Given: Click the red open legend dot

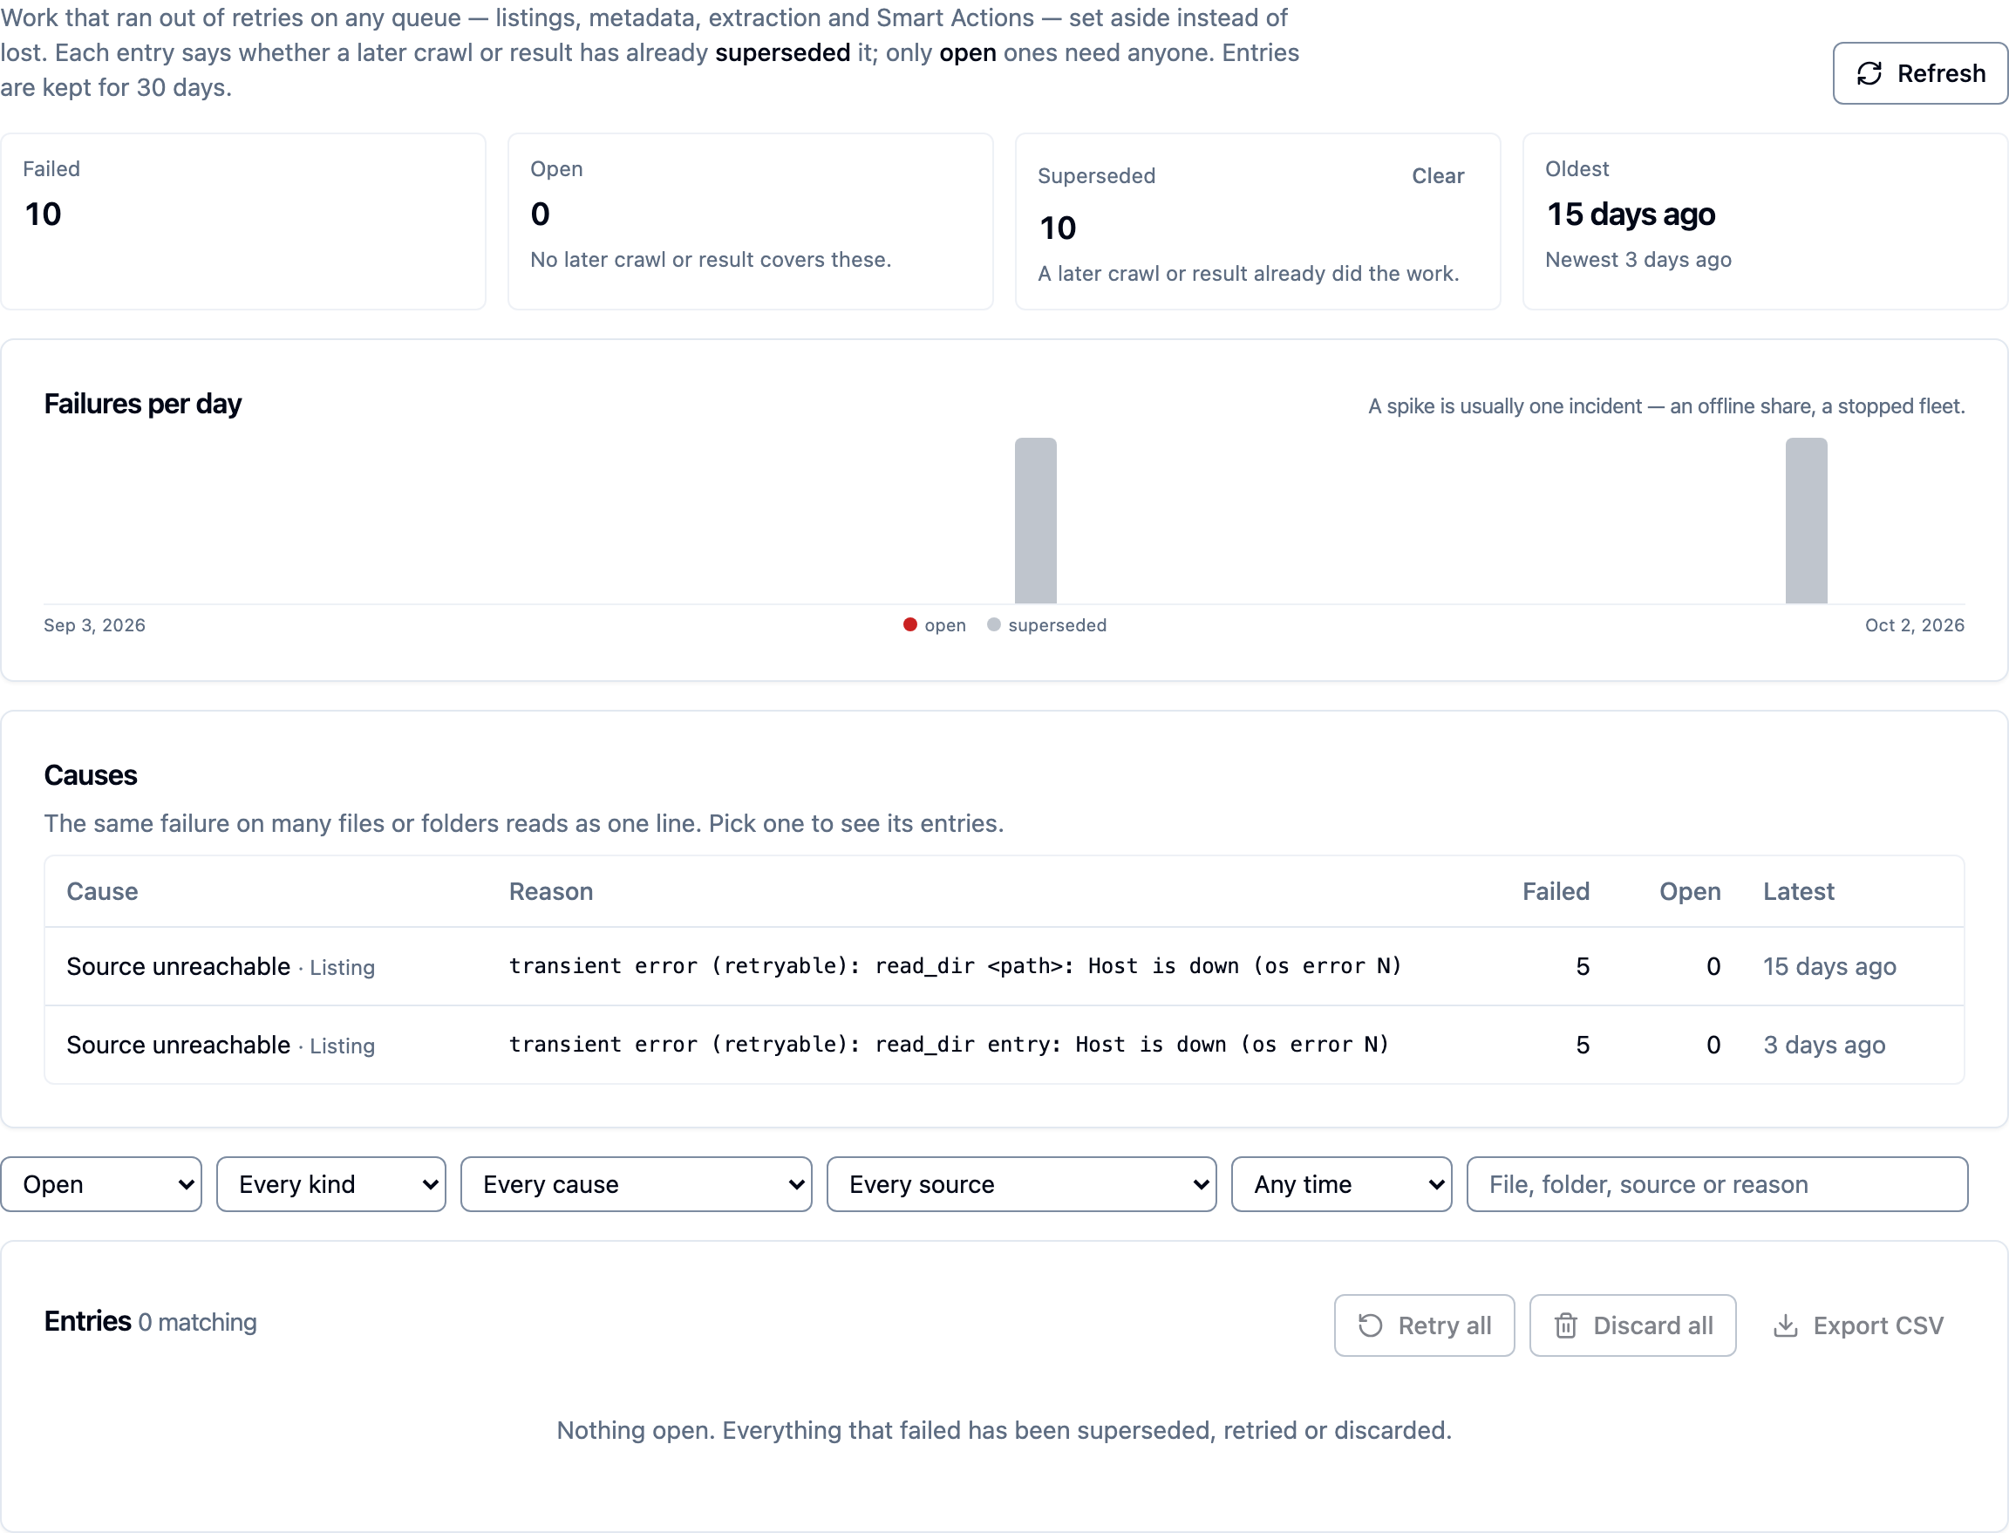Looking at the screenshot, I should [909, 625].
